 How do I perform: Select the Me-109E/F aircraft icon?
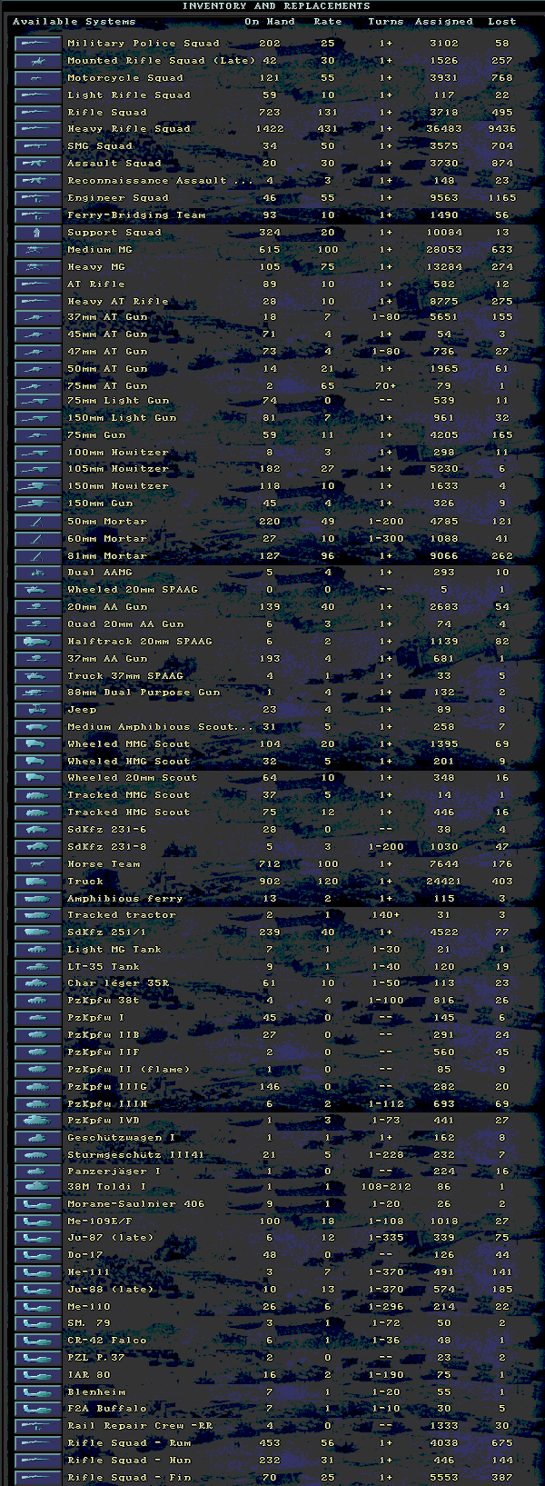(x=37, y=1222)
